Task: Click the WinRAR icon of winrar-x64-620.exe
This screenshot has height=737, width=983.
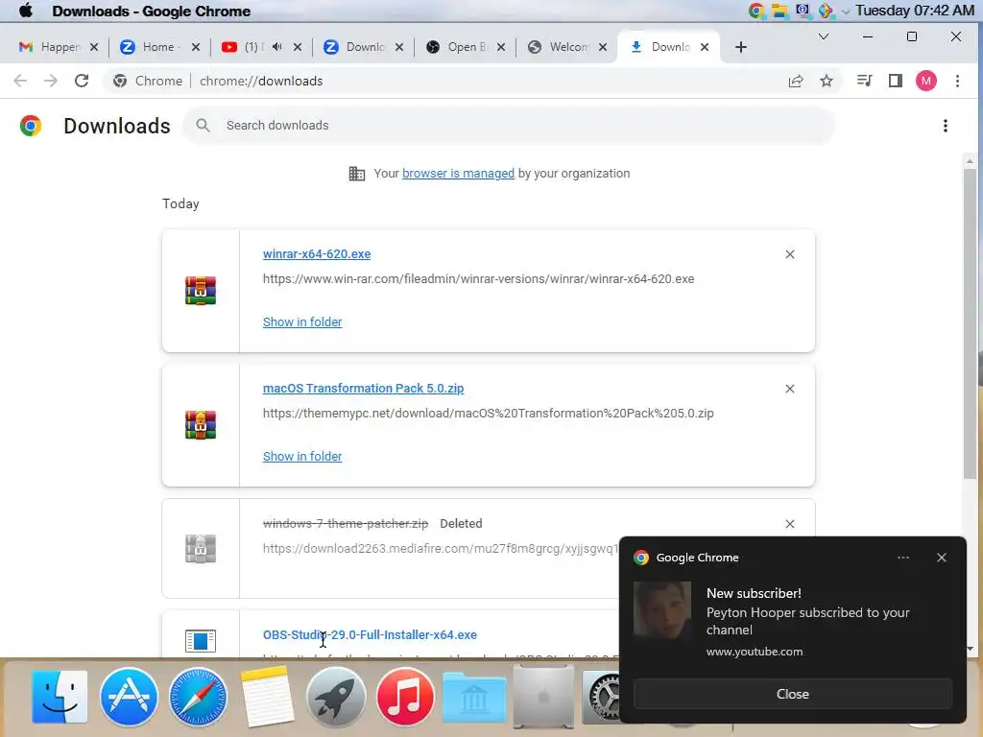Action: (x=201, y=291)
